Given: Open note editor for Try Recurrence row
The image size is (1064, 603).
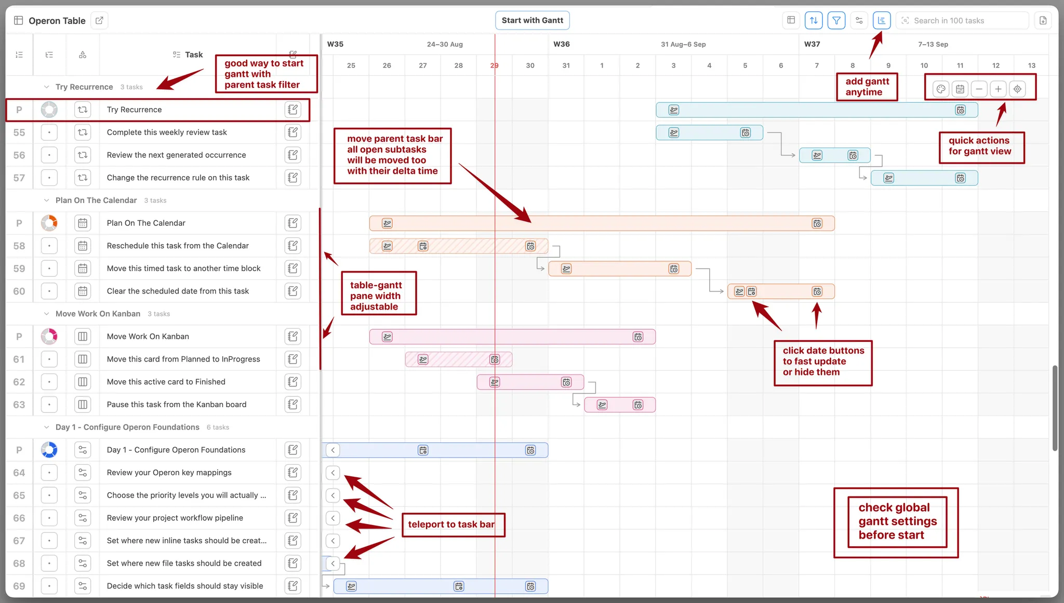Looking at the screenshot, I should [x=293, y=110].
